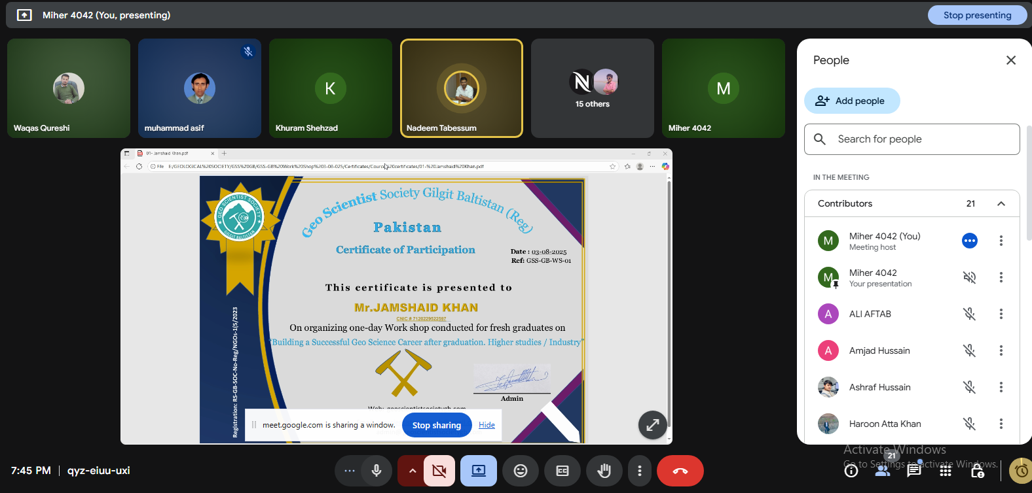This screenshot has height=493, width=1032.
Task: Click the presenting screen icon at the top left
Action: click(24, 14)
